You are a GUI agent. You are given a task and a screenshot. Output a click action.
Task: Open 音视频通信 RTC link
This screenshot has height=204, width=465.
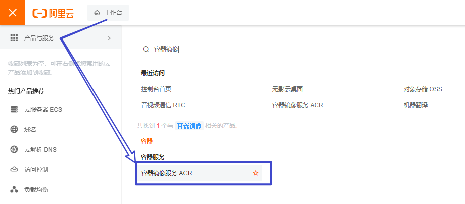163,105
